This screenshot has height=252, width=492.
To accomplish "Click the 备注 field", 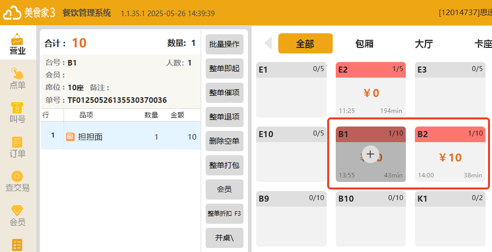I will [x=99, y=88].
